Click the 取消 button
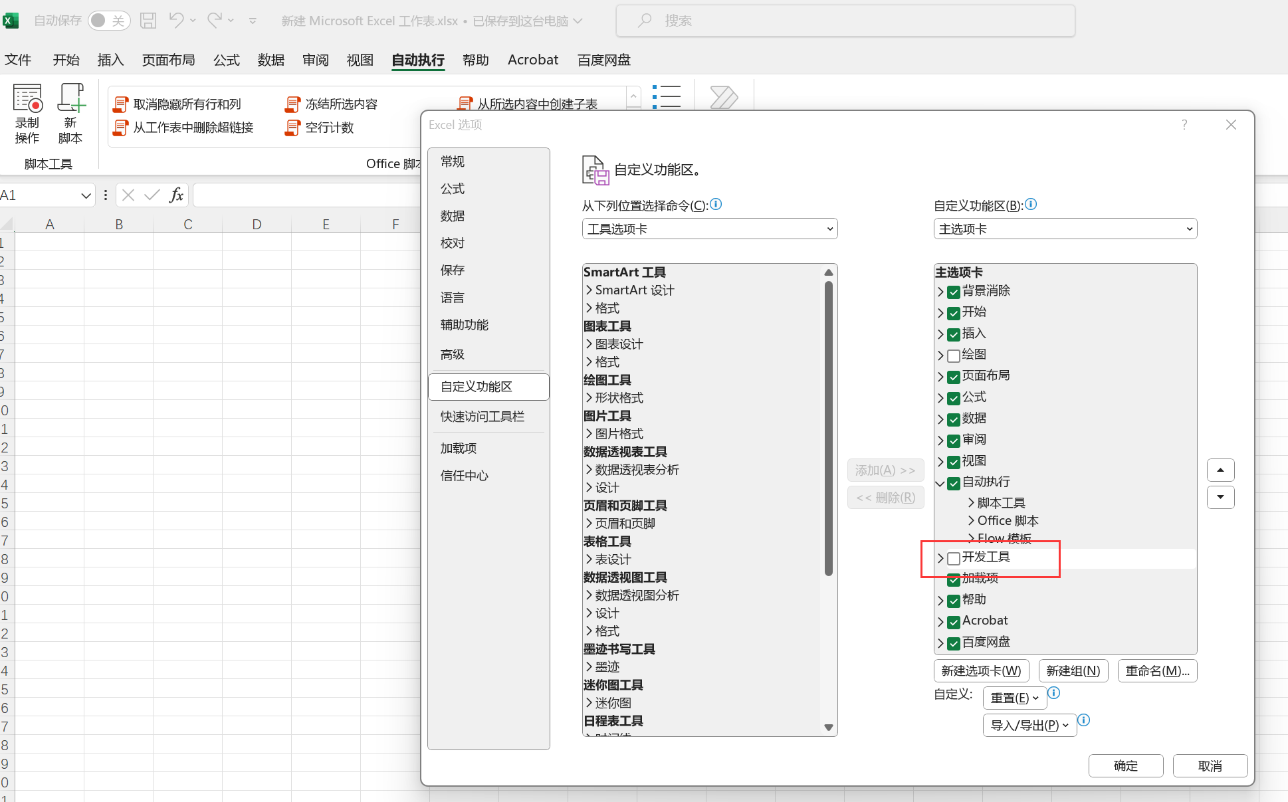This screenshot has height=802, width=1288. 1210,765
